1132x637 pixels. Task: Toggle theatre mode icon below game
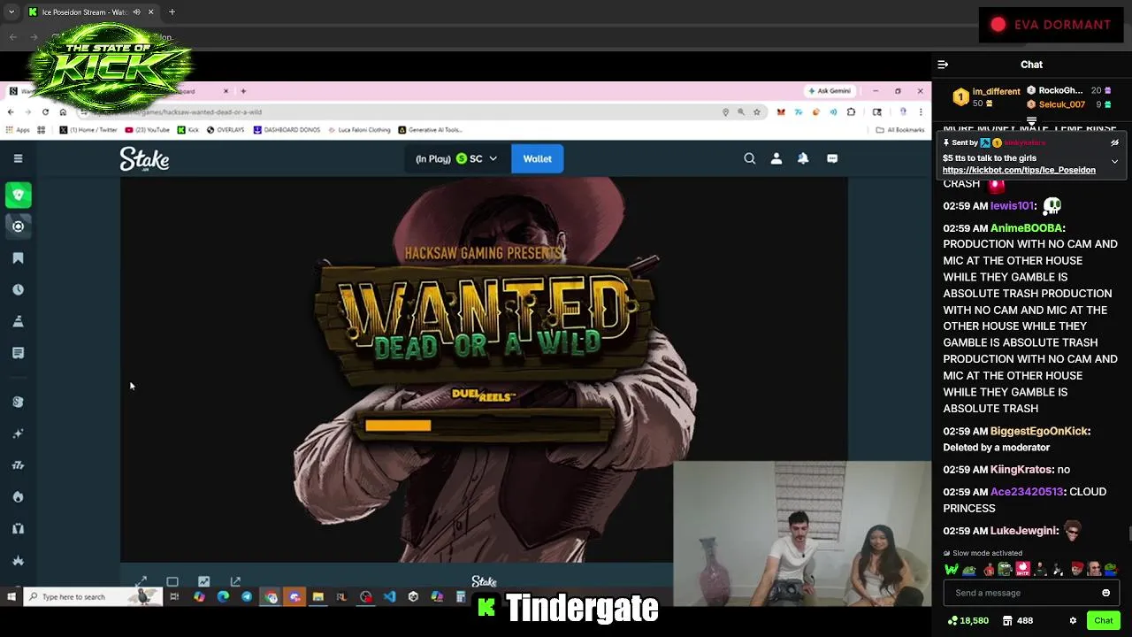pos(172,581)
